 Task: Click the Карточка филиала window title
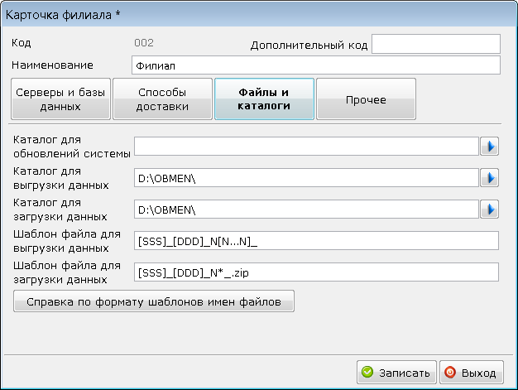(x=63, y=15)
